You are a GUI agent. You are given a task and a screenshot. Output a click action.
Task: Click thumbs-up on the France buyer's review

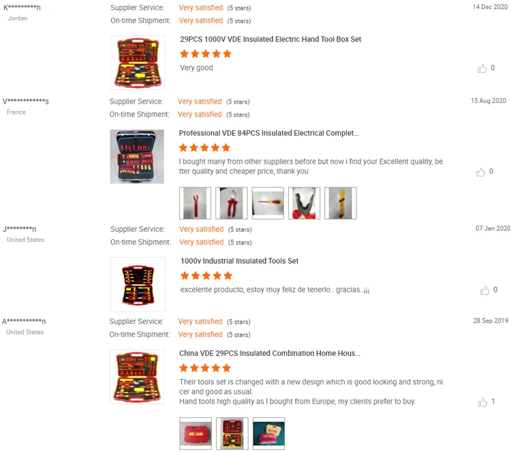pos(480,172)
